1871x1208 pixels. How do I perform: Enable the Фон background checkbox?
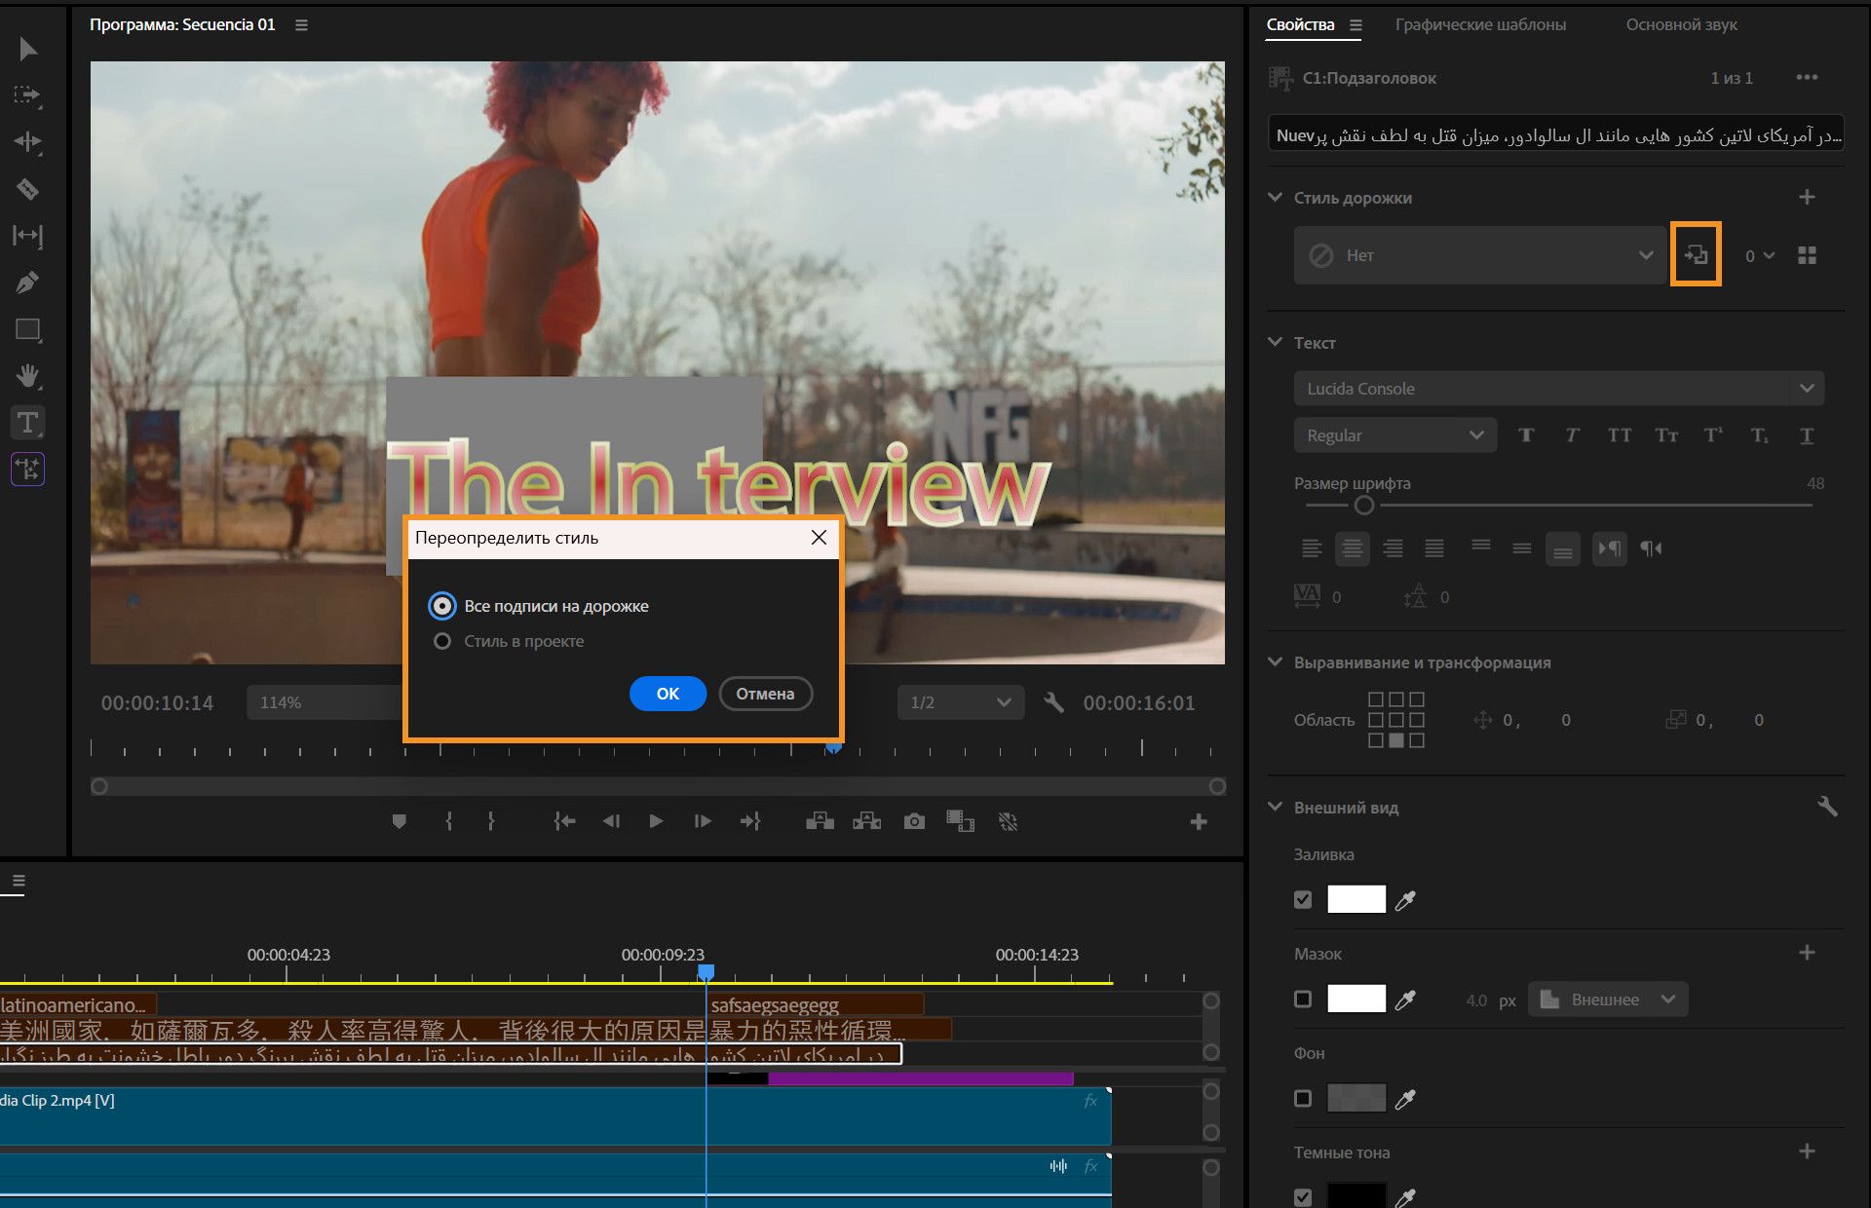tap(1303, 1099)
